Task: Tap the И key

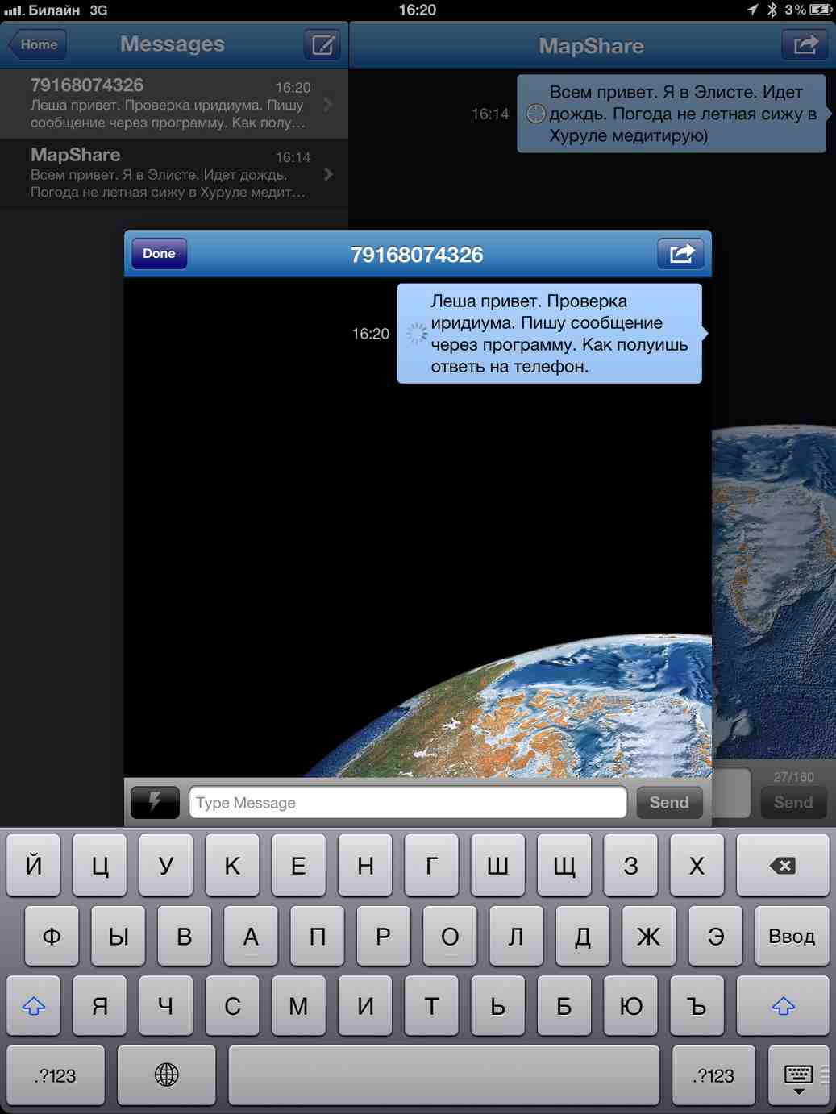Action: click(365, 1006)
